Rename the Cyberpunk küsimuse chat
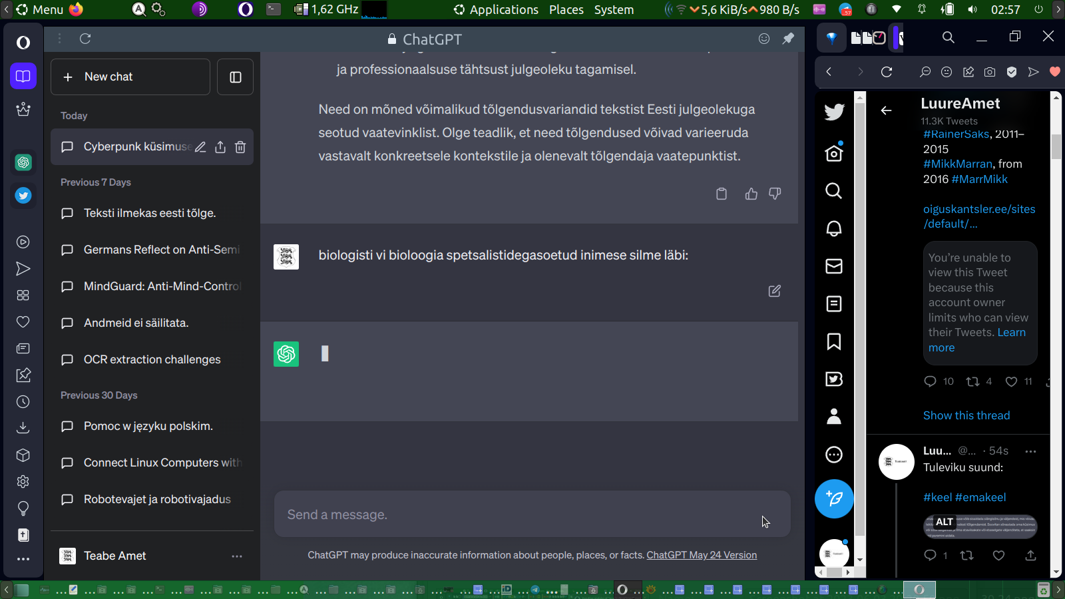Viewport: 1065px width, 599px height. point(200,147)
